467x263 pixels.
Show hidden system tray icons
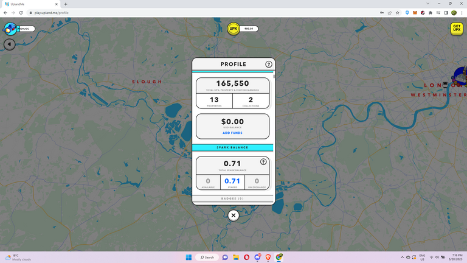coord(402,258)
